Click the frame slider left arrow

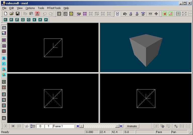click(82, 126)
